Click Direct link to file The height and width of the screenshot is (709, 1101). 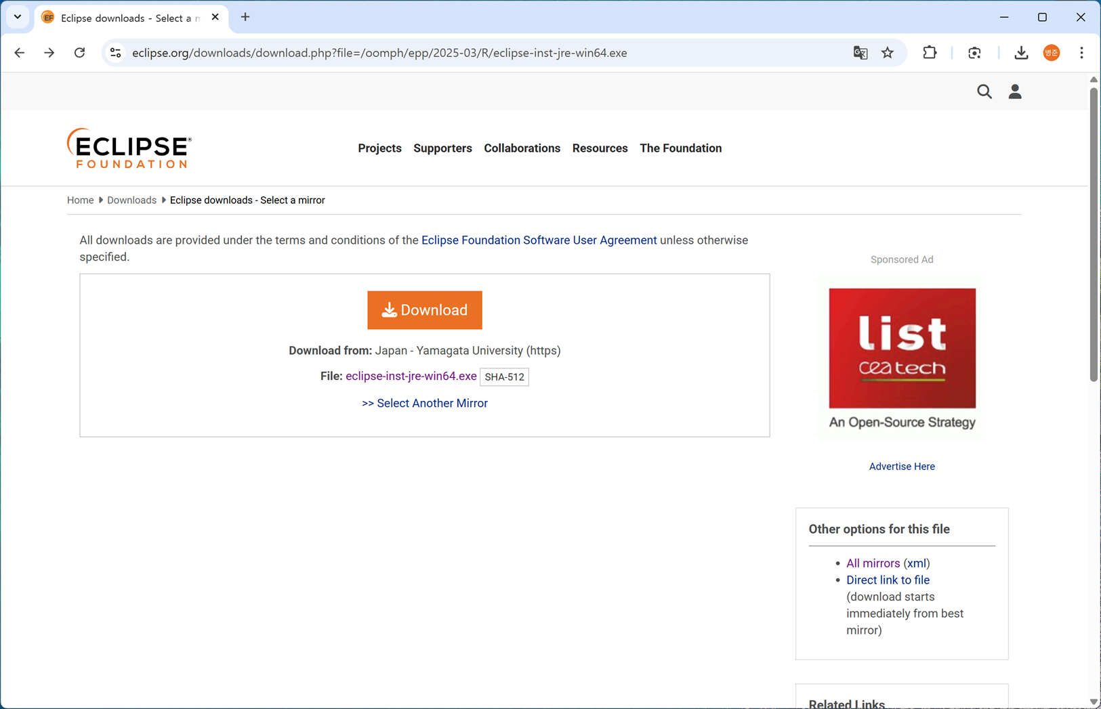888,580
